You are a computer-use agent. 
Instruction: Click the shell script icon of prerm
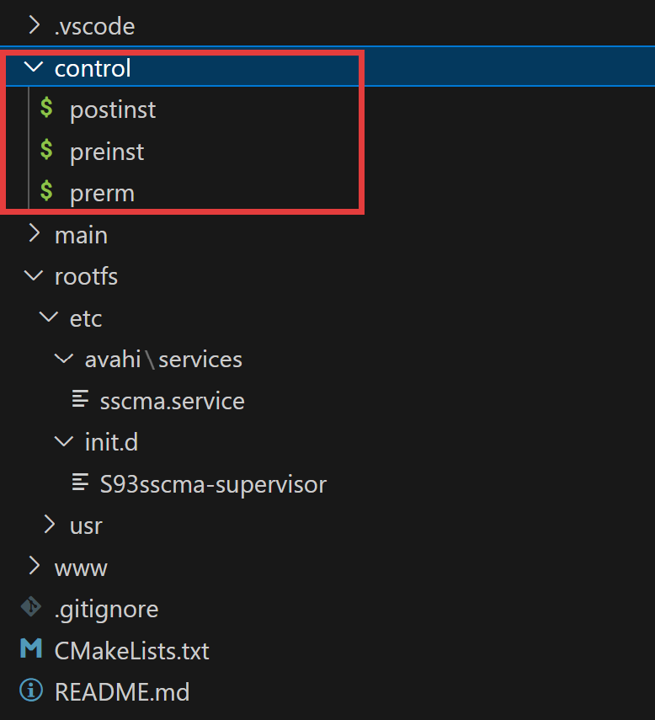tap(46, 191)
